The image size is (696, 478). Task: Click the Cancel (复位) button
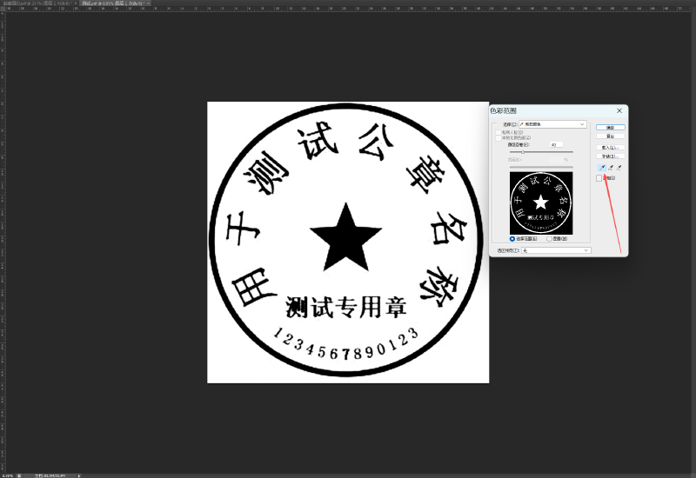(611, 136)
